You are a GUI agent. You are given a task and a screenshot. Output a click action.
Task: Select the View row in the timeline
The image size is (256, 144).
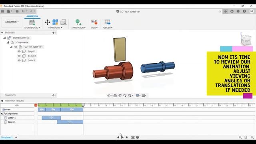pos(8,110)
